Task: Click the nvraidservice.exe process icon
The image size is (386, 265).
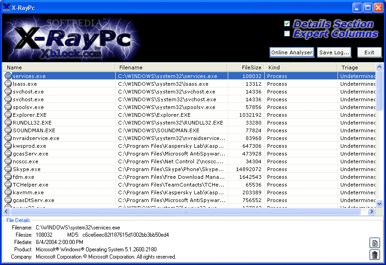Action: pyautogui.click(x=8, y=138)
